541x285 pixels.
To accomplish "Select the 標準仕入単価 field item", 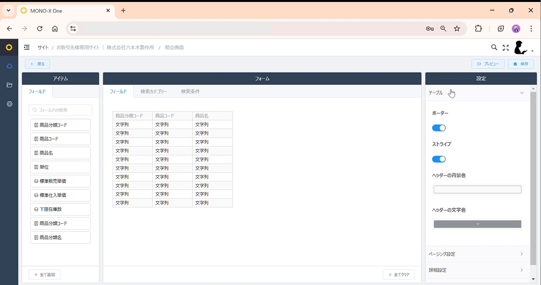I will (61, 195).
